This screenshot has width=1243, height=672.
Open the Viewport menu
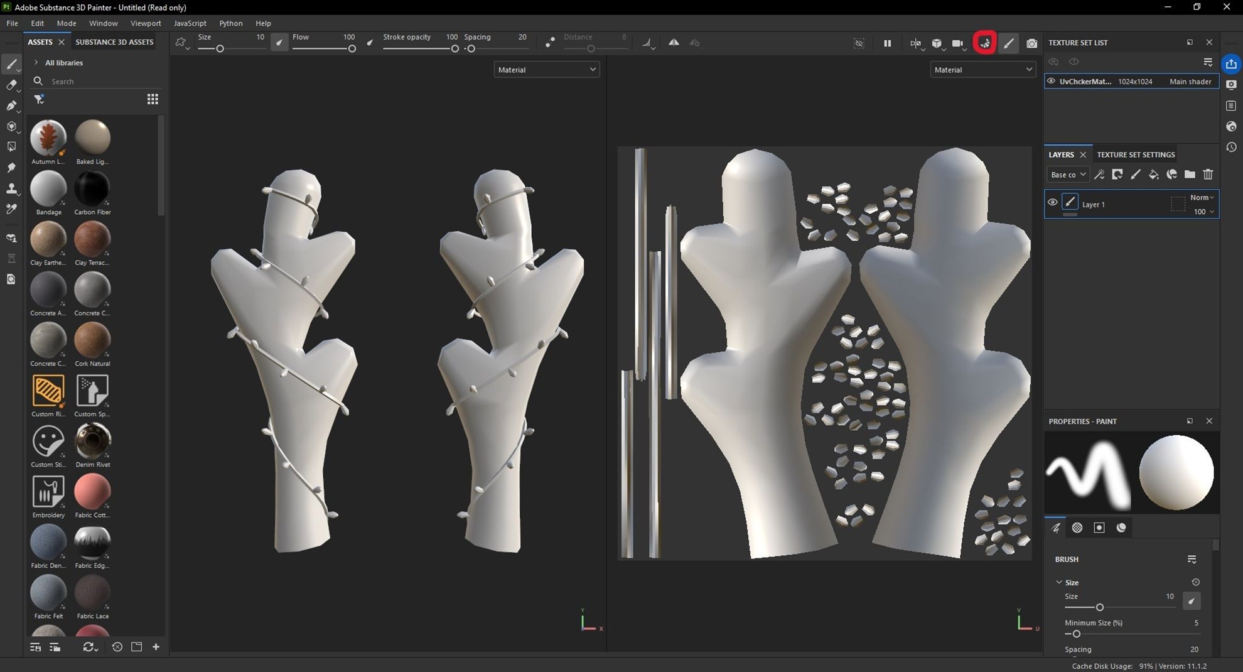click(146, 23)
